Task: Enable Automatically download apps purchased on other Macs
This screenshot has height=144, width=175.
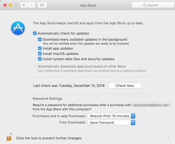Action: [35, 66]
